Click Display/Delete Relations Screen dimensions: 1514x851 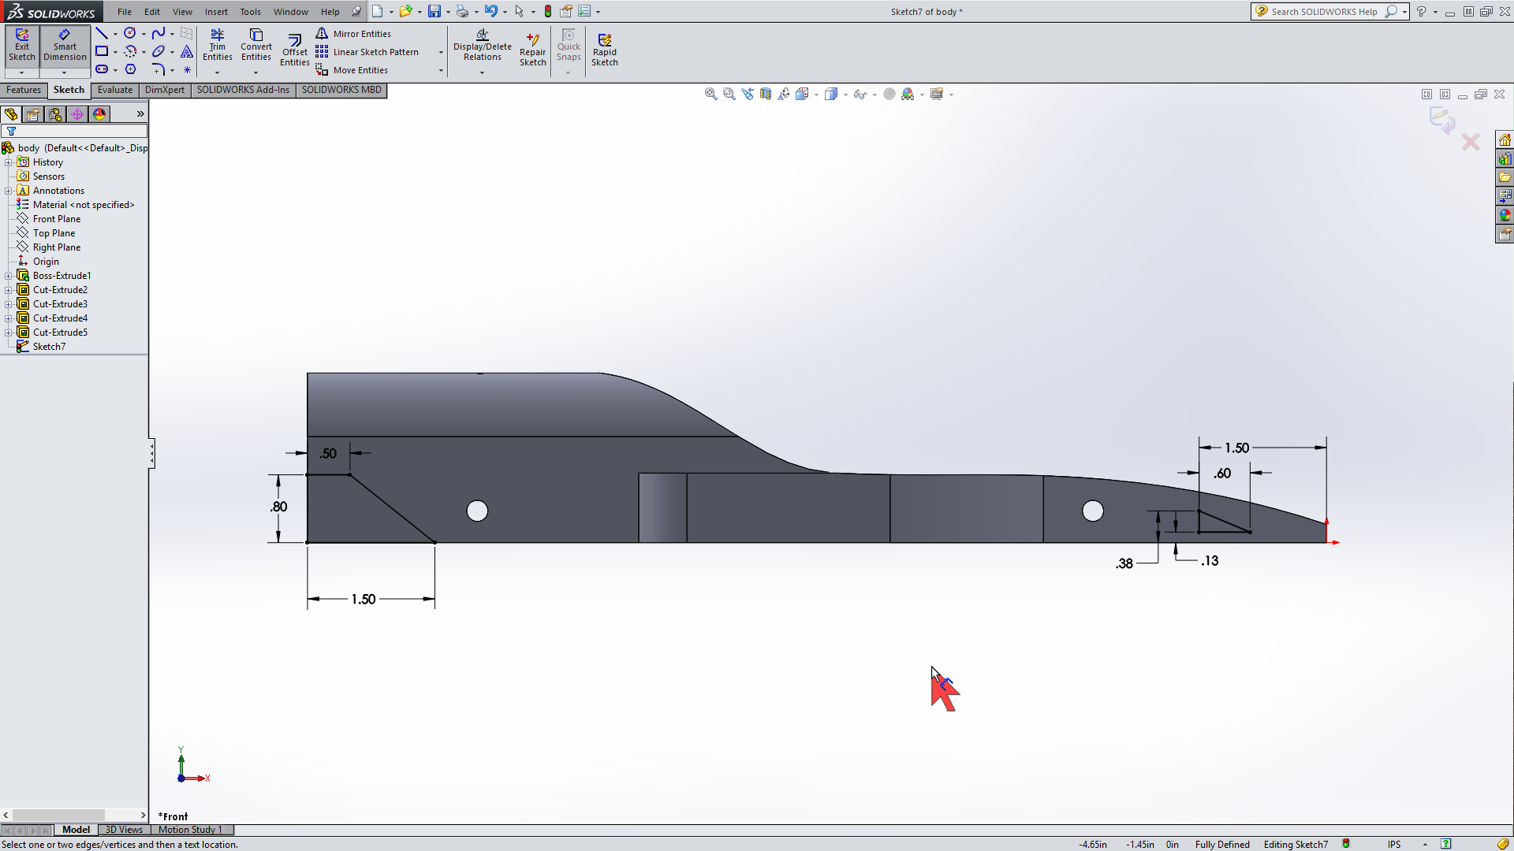[x=482, y=46]
